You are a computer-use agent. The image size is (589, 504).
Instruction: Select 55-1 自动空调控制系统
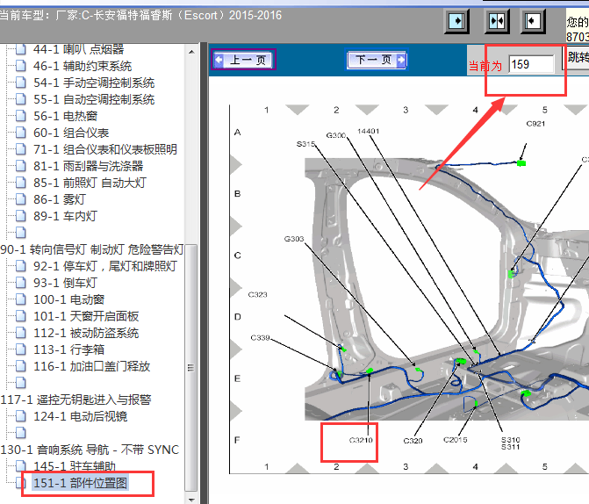[94, 99]
